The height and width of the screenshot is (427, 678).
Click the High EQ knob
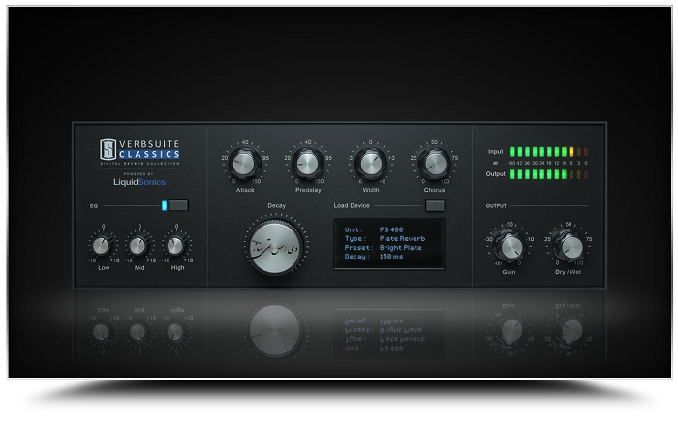pos(175,246)
